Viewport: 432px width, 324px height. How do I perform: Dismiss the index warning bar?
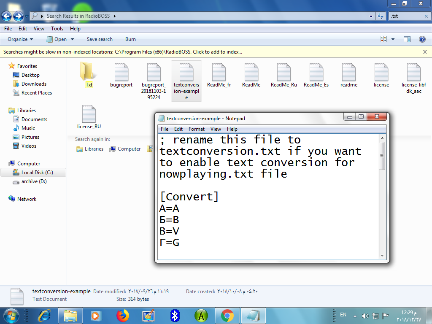pos(425,52)
